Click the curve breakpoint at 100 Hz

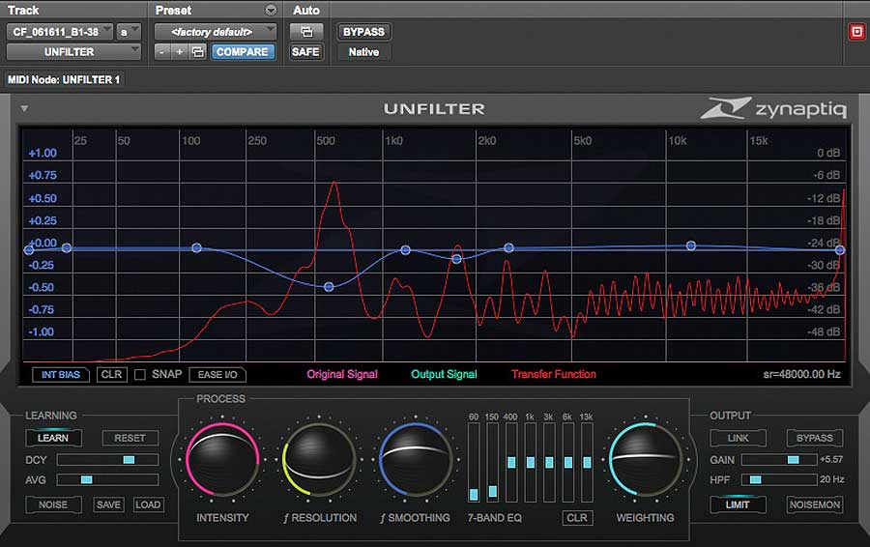tap(196, 248)
